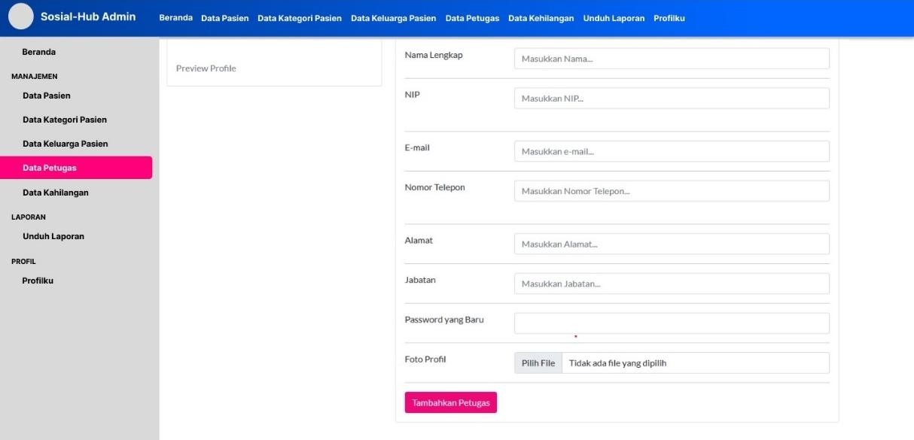The width and height of the screenshot is (914, 440).
Task: Open Data Keluarga Pasien in the navbar
Action: pyautogui.click(x=393, y=18)
